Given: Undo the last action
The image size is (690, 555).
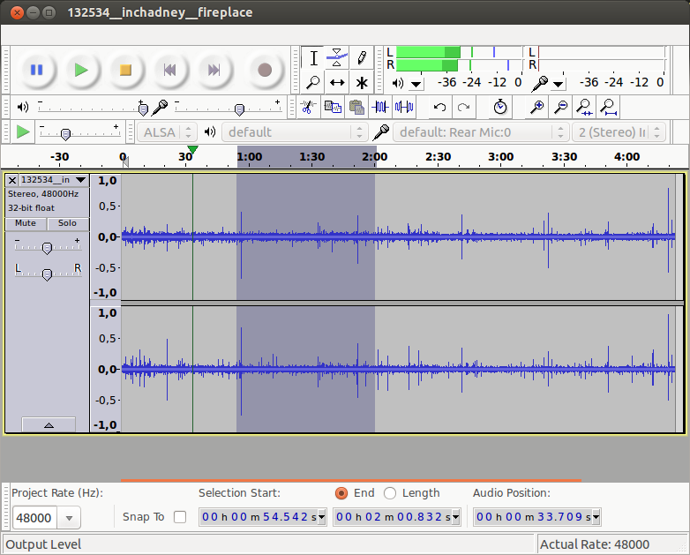Looking at the screenshot, I should pos(439,107).
